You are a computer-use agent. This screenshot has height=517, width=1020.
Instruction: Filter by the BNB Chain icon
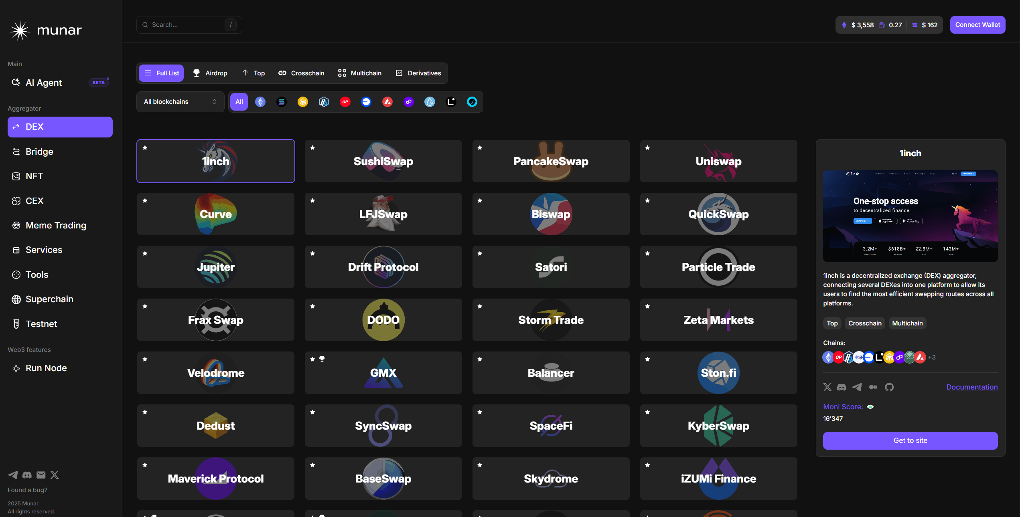pyautogui.click(x=303, y=102)
